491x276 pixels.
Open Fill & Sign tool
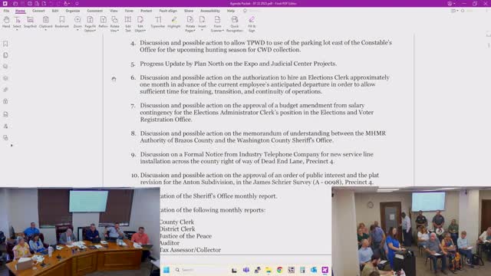pos(252,24)
